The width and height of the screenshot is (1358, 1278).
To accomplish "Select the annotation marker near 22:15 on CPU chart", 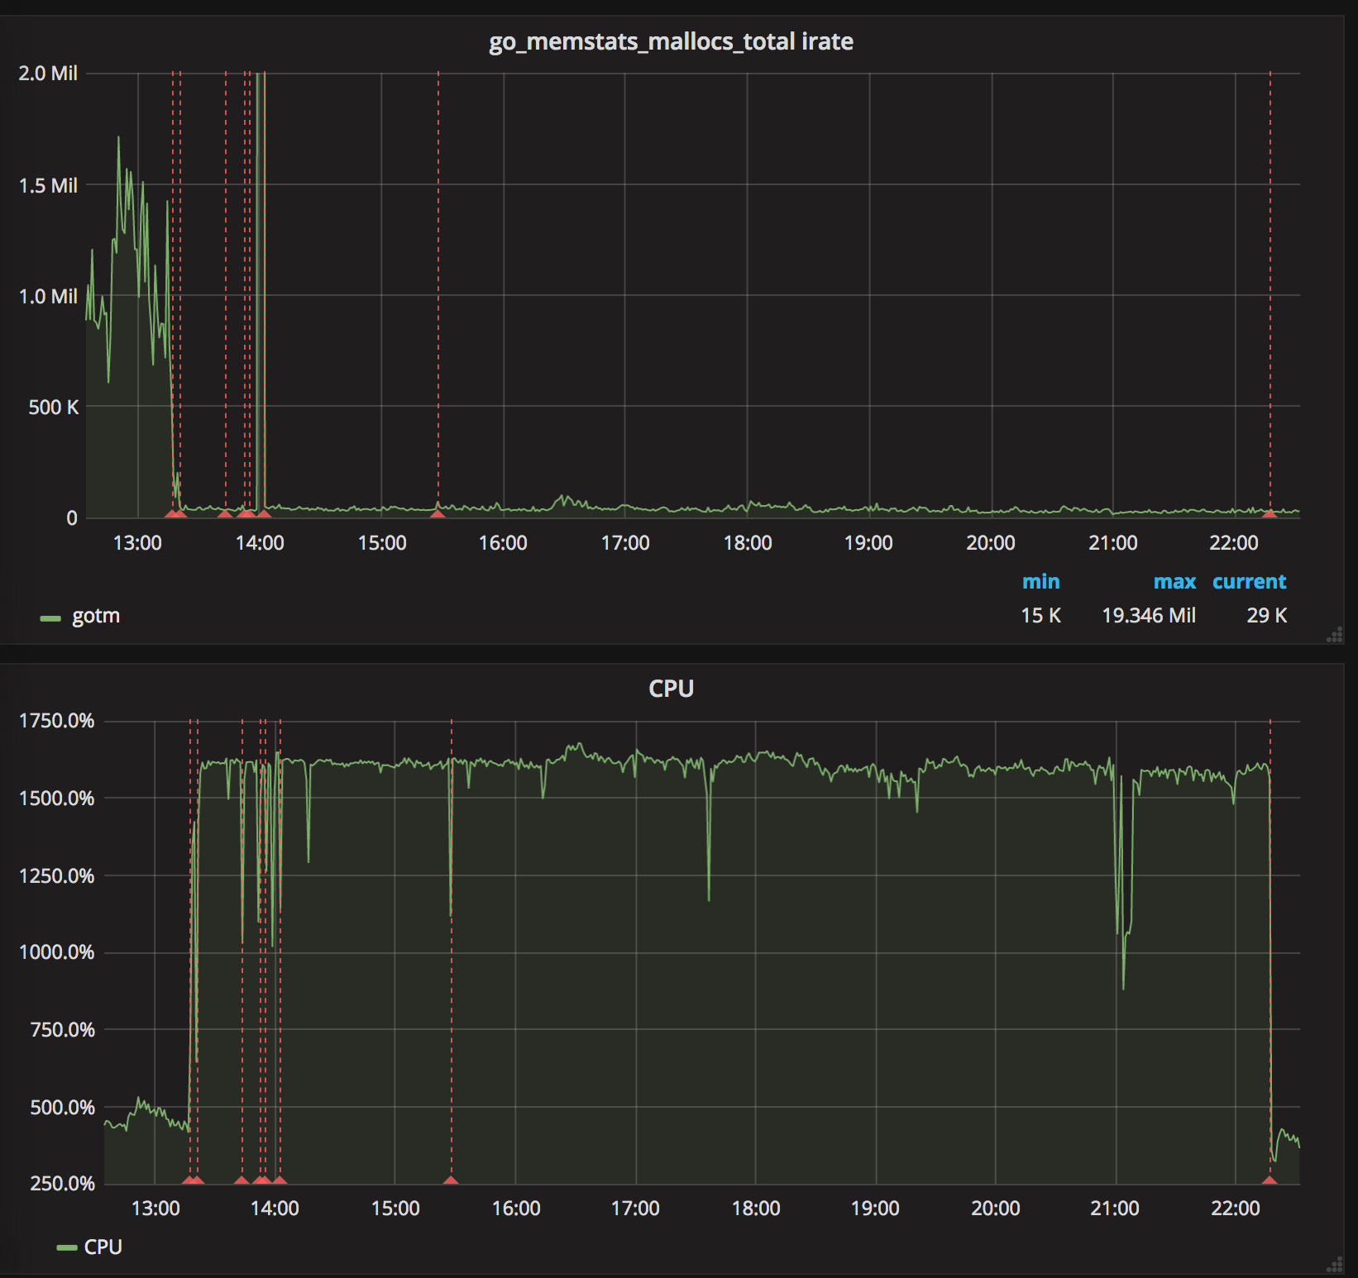I will (1270, 1180).
